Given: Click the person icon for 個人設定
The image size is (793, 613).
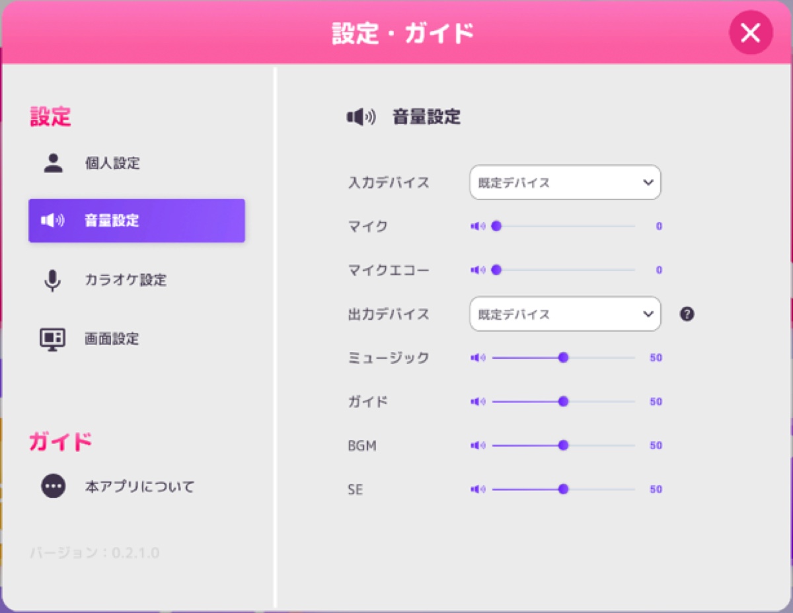Looking at the screenshot, I should (x=53, y=163).
